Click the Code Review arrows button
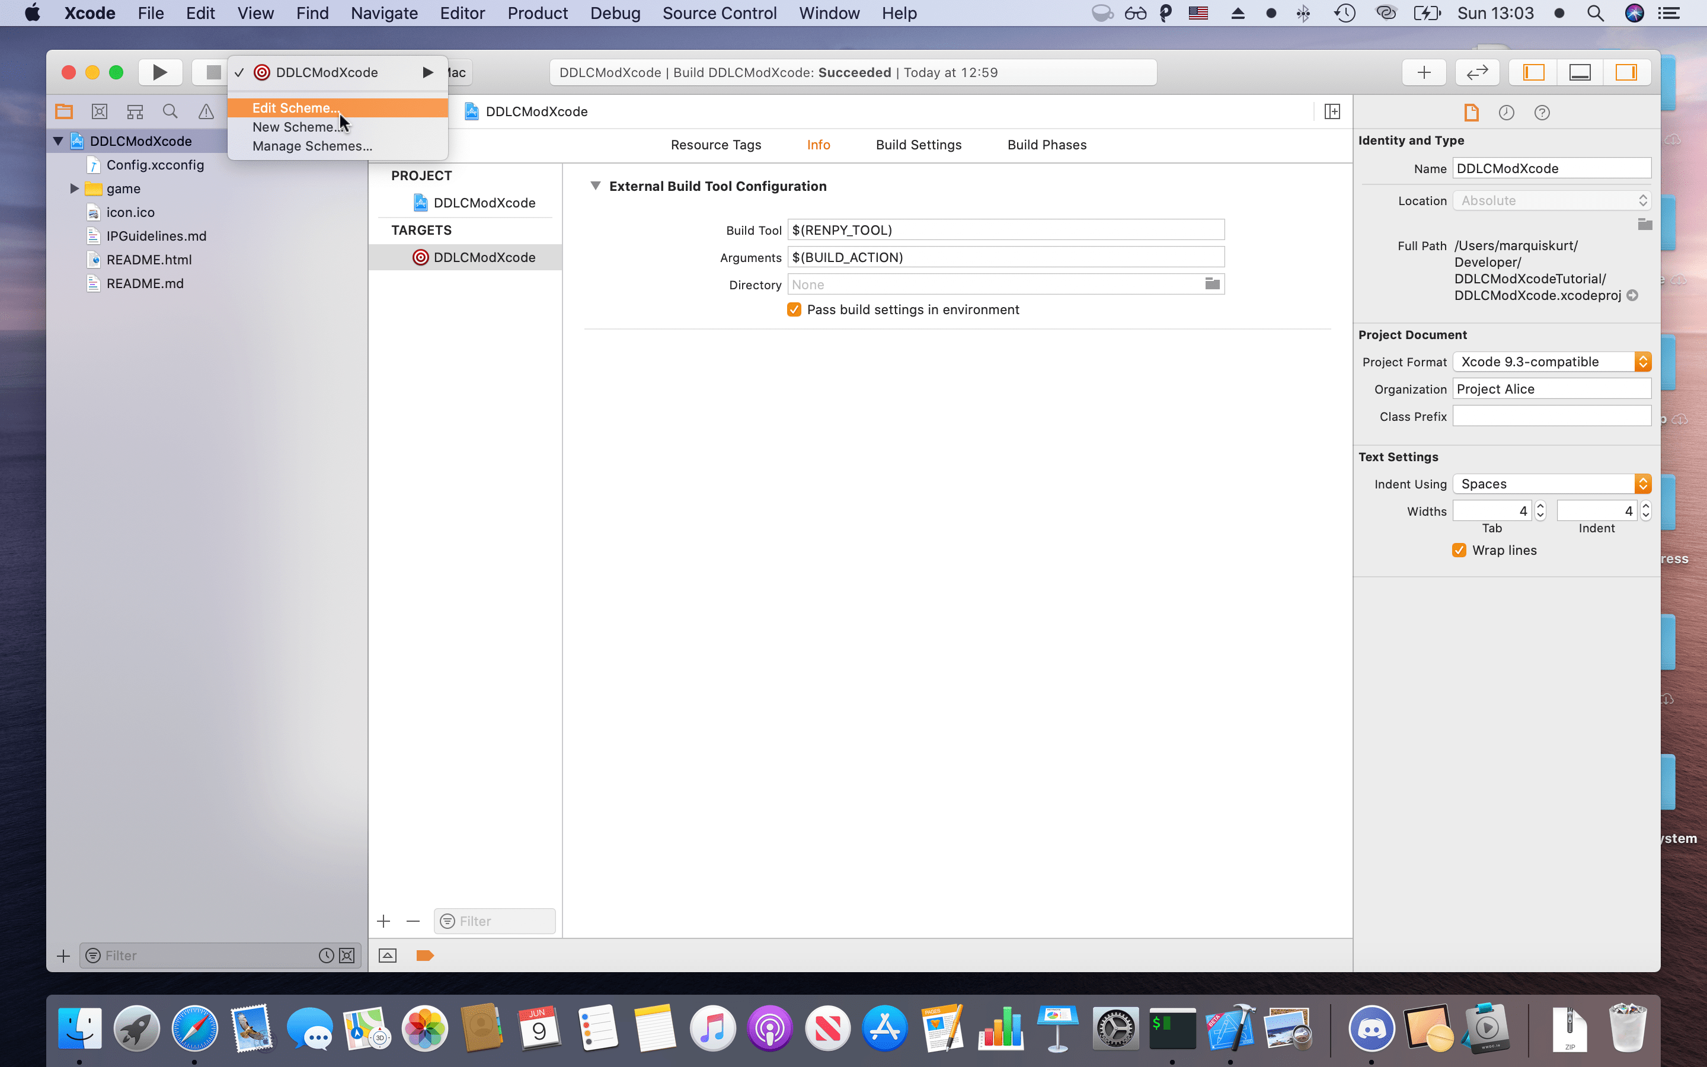The height and width of the screenshot is (1067, 1707). (1477, 72)
